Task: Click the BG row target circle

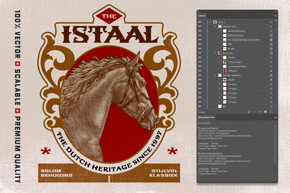Action: pyautogui.click(x=271, y=107)
